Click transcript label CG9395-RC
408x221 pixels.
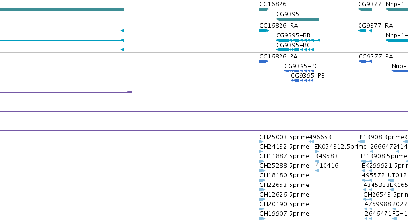(293, 45)
